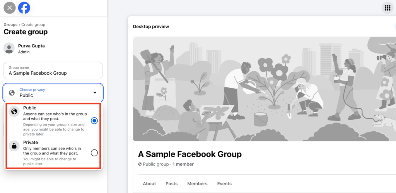The width and height of the screenshot is (396, 193).
Task: Click the lock icon beside Private option
Action: tap(14, 146)
